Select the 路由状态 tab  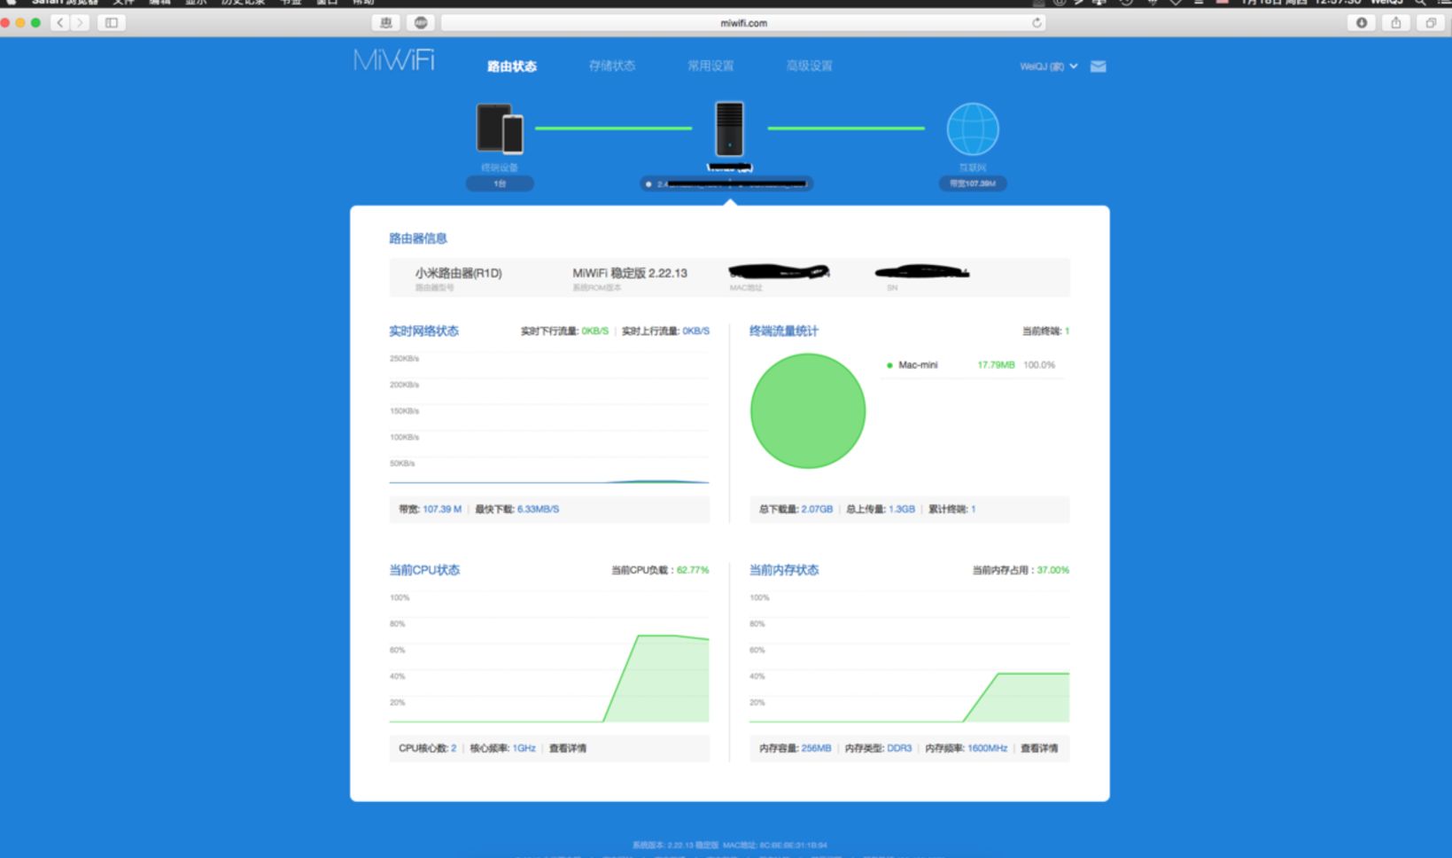pyautogui.click(x=512, y=66)
